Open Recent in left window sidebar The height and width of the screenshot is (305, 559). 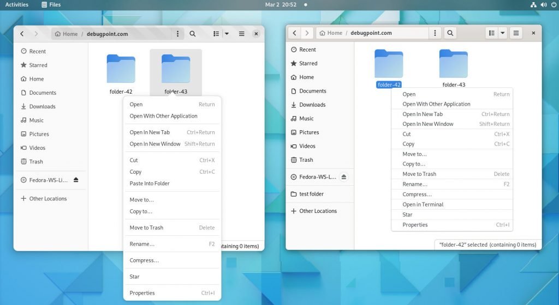(51, 51)
